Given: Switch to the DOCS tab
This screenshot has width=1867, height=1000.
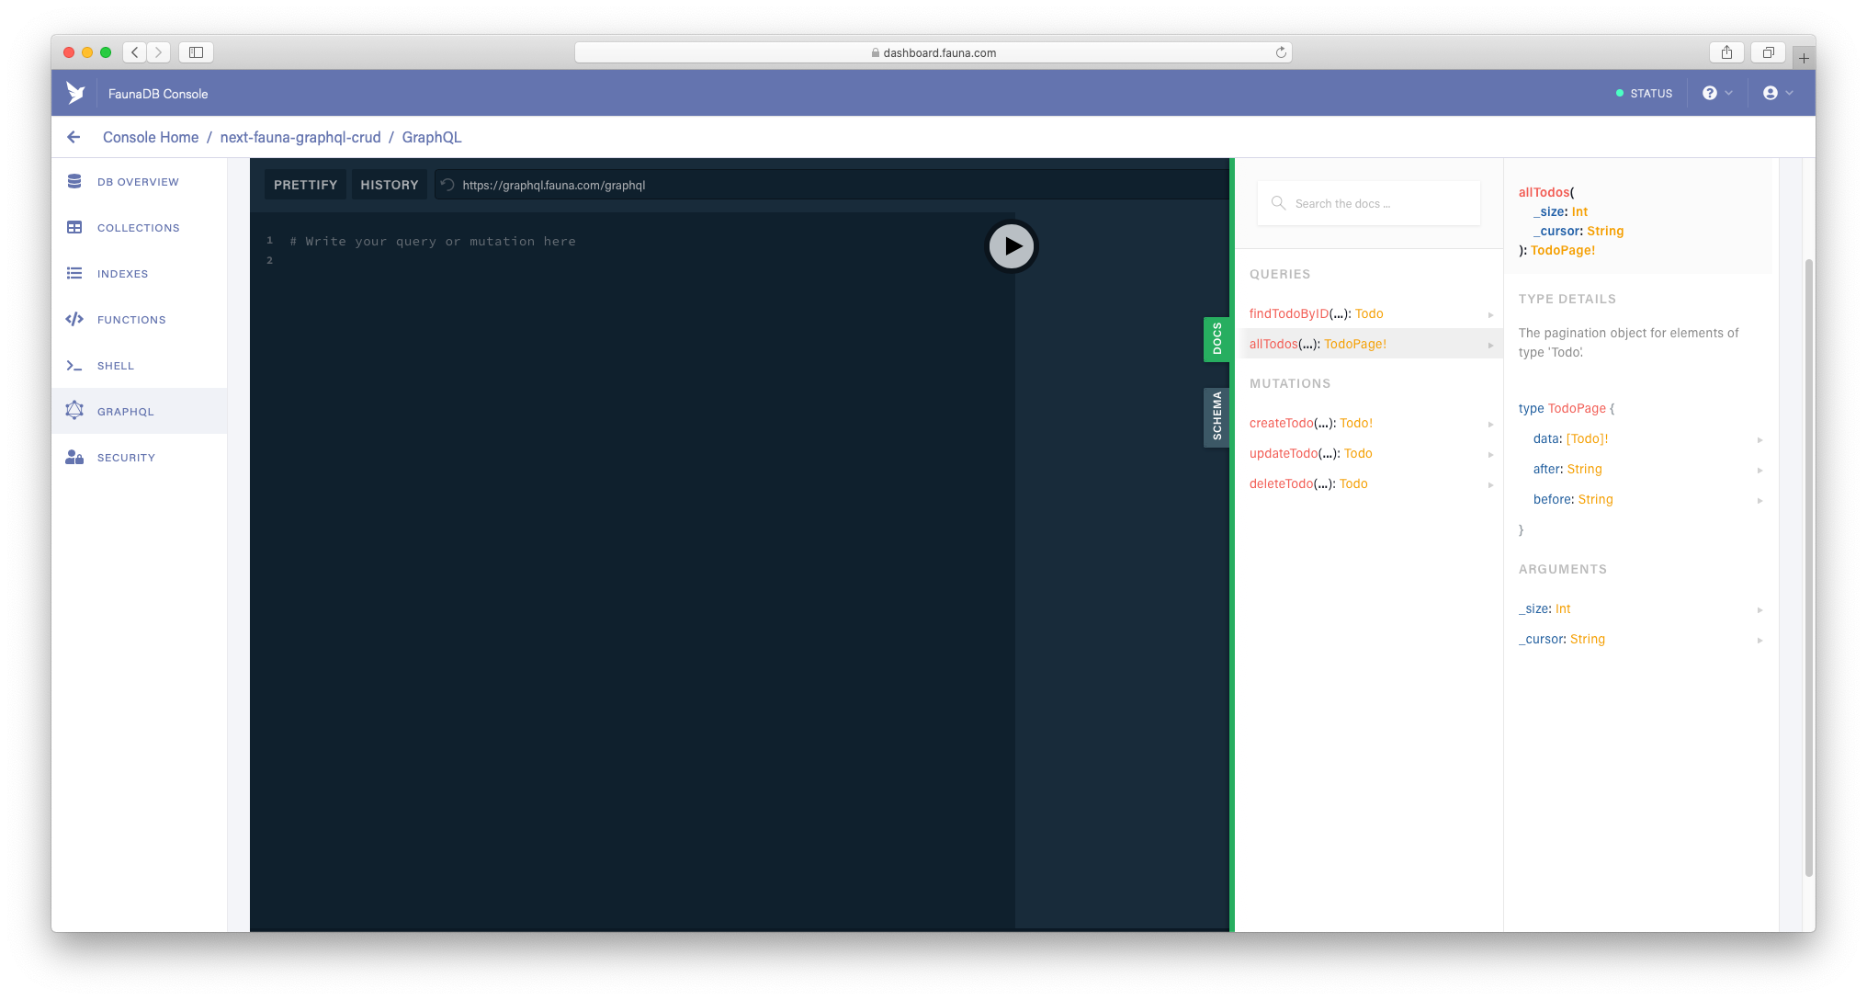Looking at the screenshot, I should (1216, 339).
